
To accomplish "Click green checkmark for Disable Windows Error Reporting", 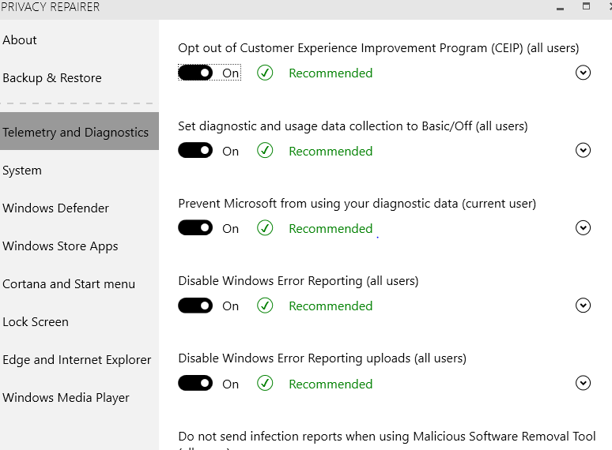I will click(x=265, y=306).
